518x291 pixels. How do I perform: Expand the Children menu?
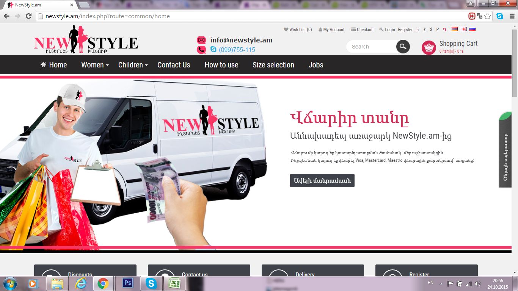click(133, 65)
